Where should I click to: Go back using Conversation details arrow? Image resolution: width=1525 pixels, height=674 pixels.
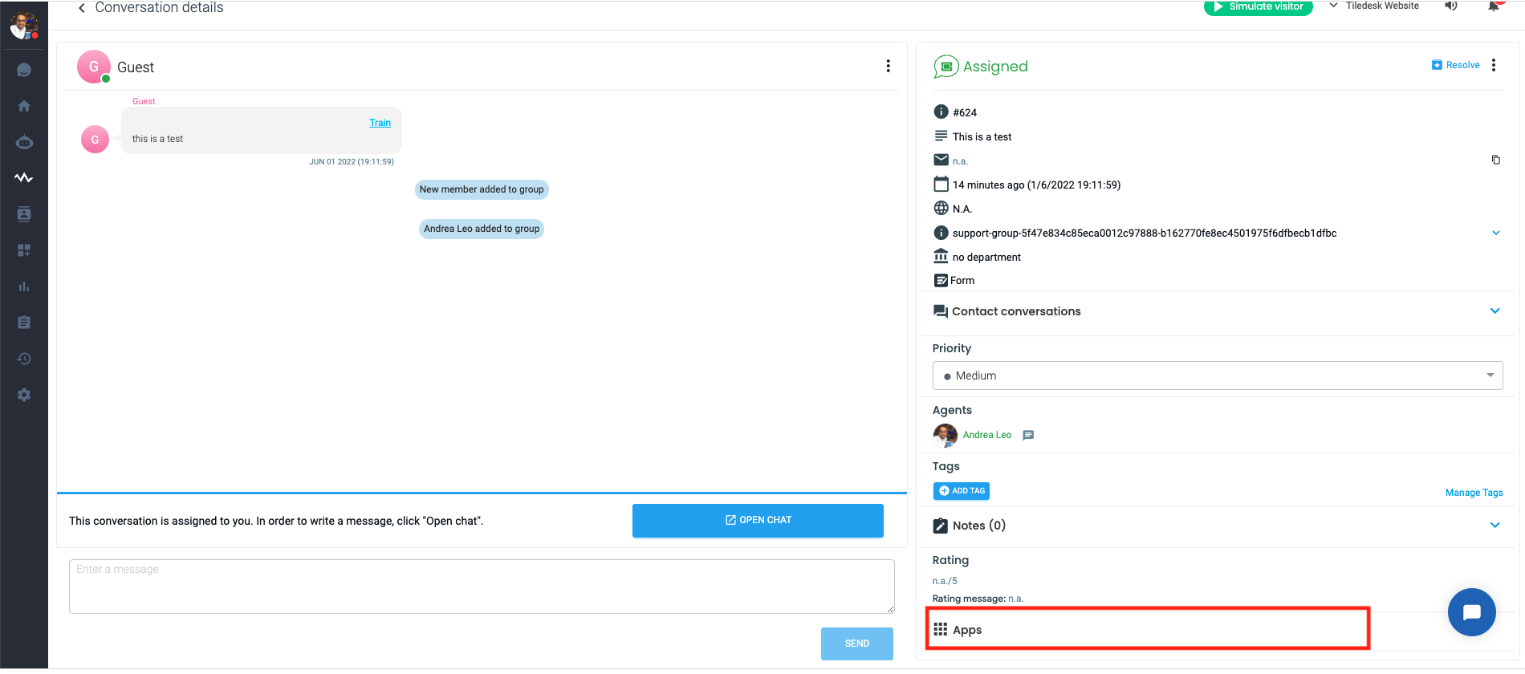[x=82, y=8]
